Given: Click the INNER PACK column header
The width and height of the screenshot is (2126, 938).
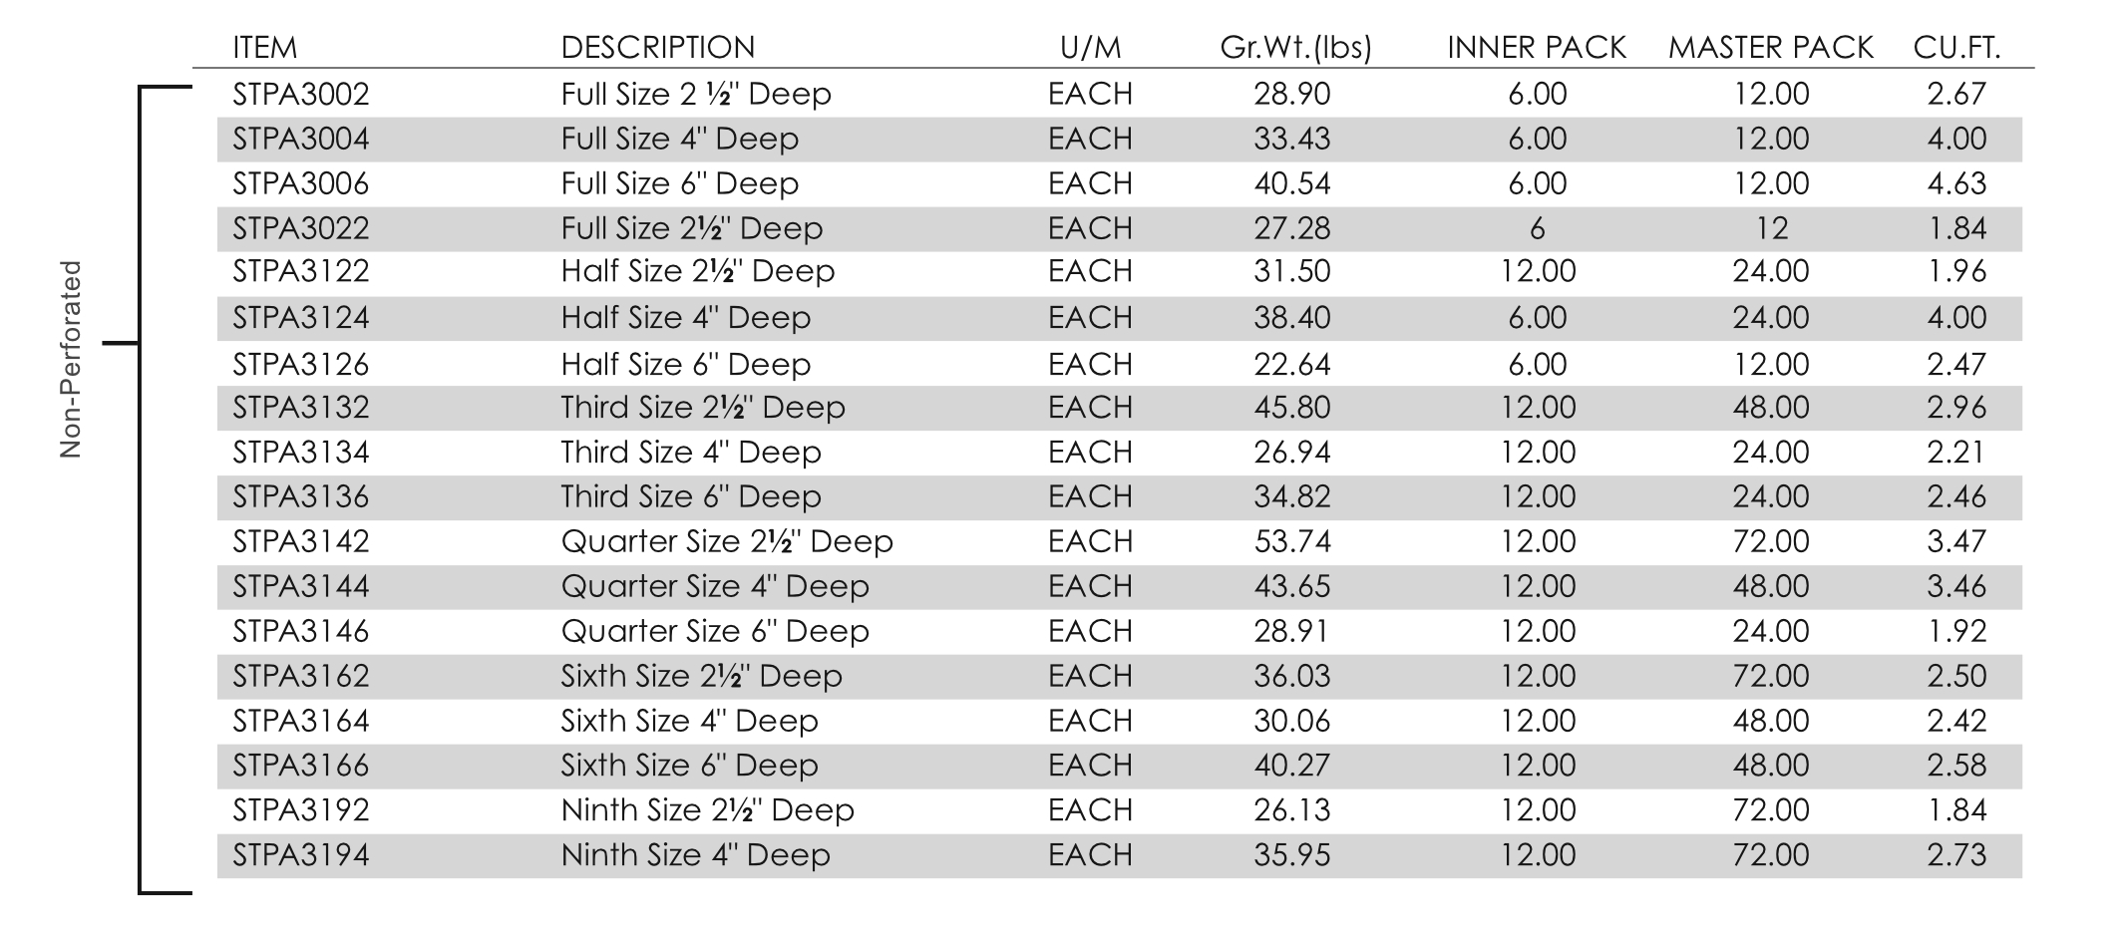Looking at the screenshot, I should [1536, 47].
